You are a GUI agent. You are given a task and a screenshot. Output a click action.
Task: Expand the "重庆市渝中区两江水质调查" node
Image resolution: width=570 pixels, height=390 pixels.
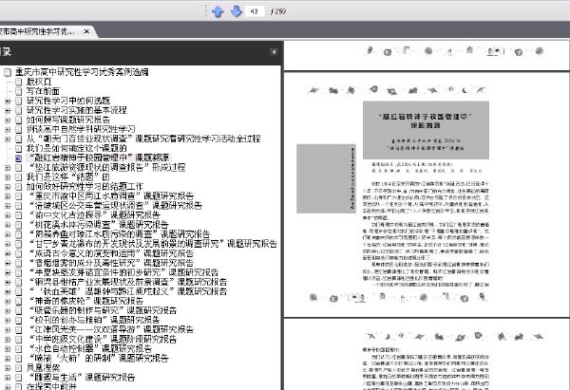tap(8, 196)
